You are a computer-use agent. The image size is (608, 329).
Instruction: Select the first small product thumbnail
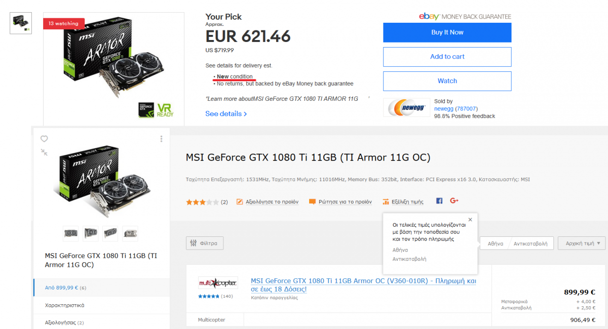(x=71, y=233)
